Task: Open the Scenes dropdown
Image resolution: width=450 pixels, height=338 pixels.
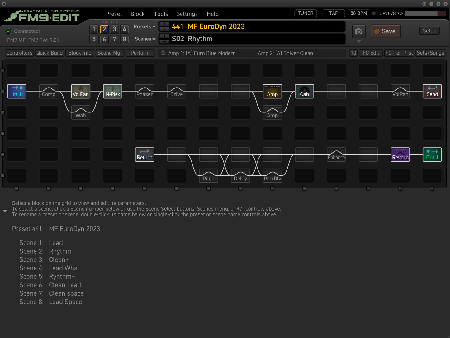Action: point(145,39)
